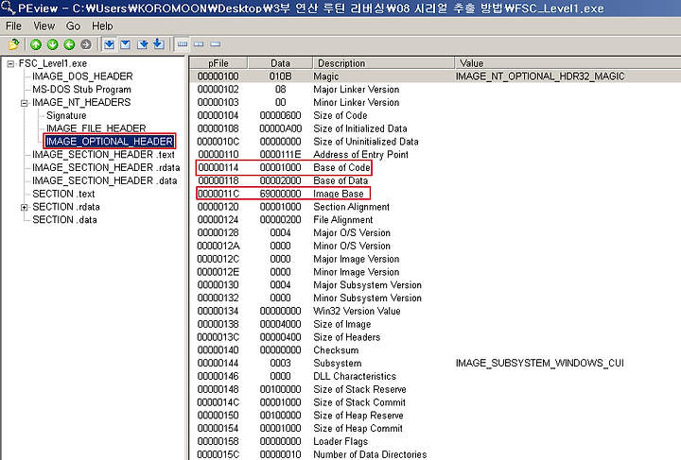This screenshot has width=681, height=460.
Task: Click the pFile column header
Action: pyautogui.click(x=218, y=63)
